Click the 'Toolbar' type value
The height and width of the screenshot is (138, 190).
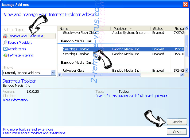point(124,91)
